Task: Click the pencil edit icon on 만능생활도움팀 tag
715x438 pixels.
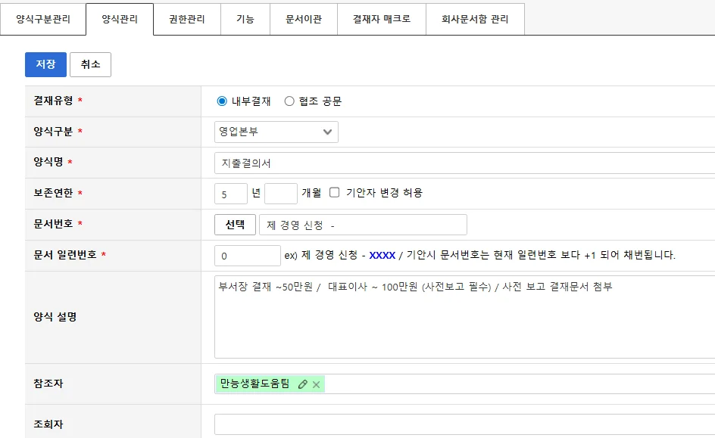Action: (303, 384)
